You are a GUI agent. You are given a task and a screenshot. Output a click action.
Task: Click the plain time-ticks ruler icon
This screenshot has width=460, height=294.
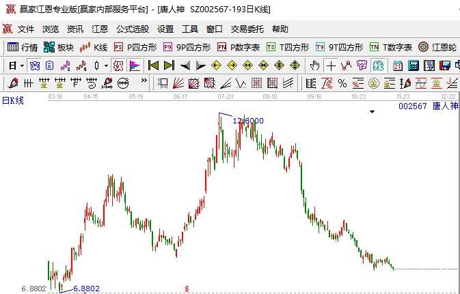click(x=28, y=83)
